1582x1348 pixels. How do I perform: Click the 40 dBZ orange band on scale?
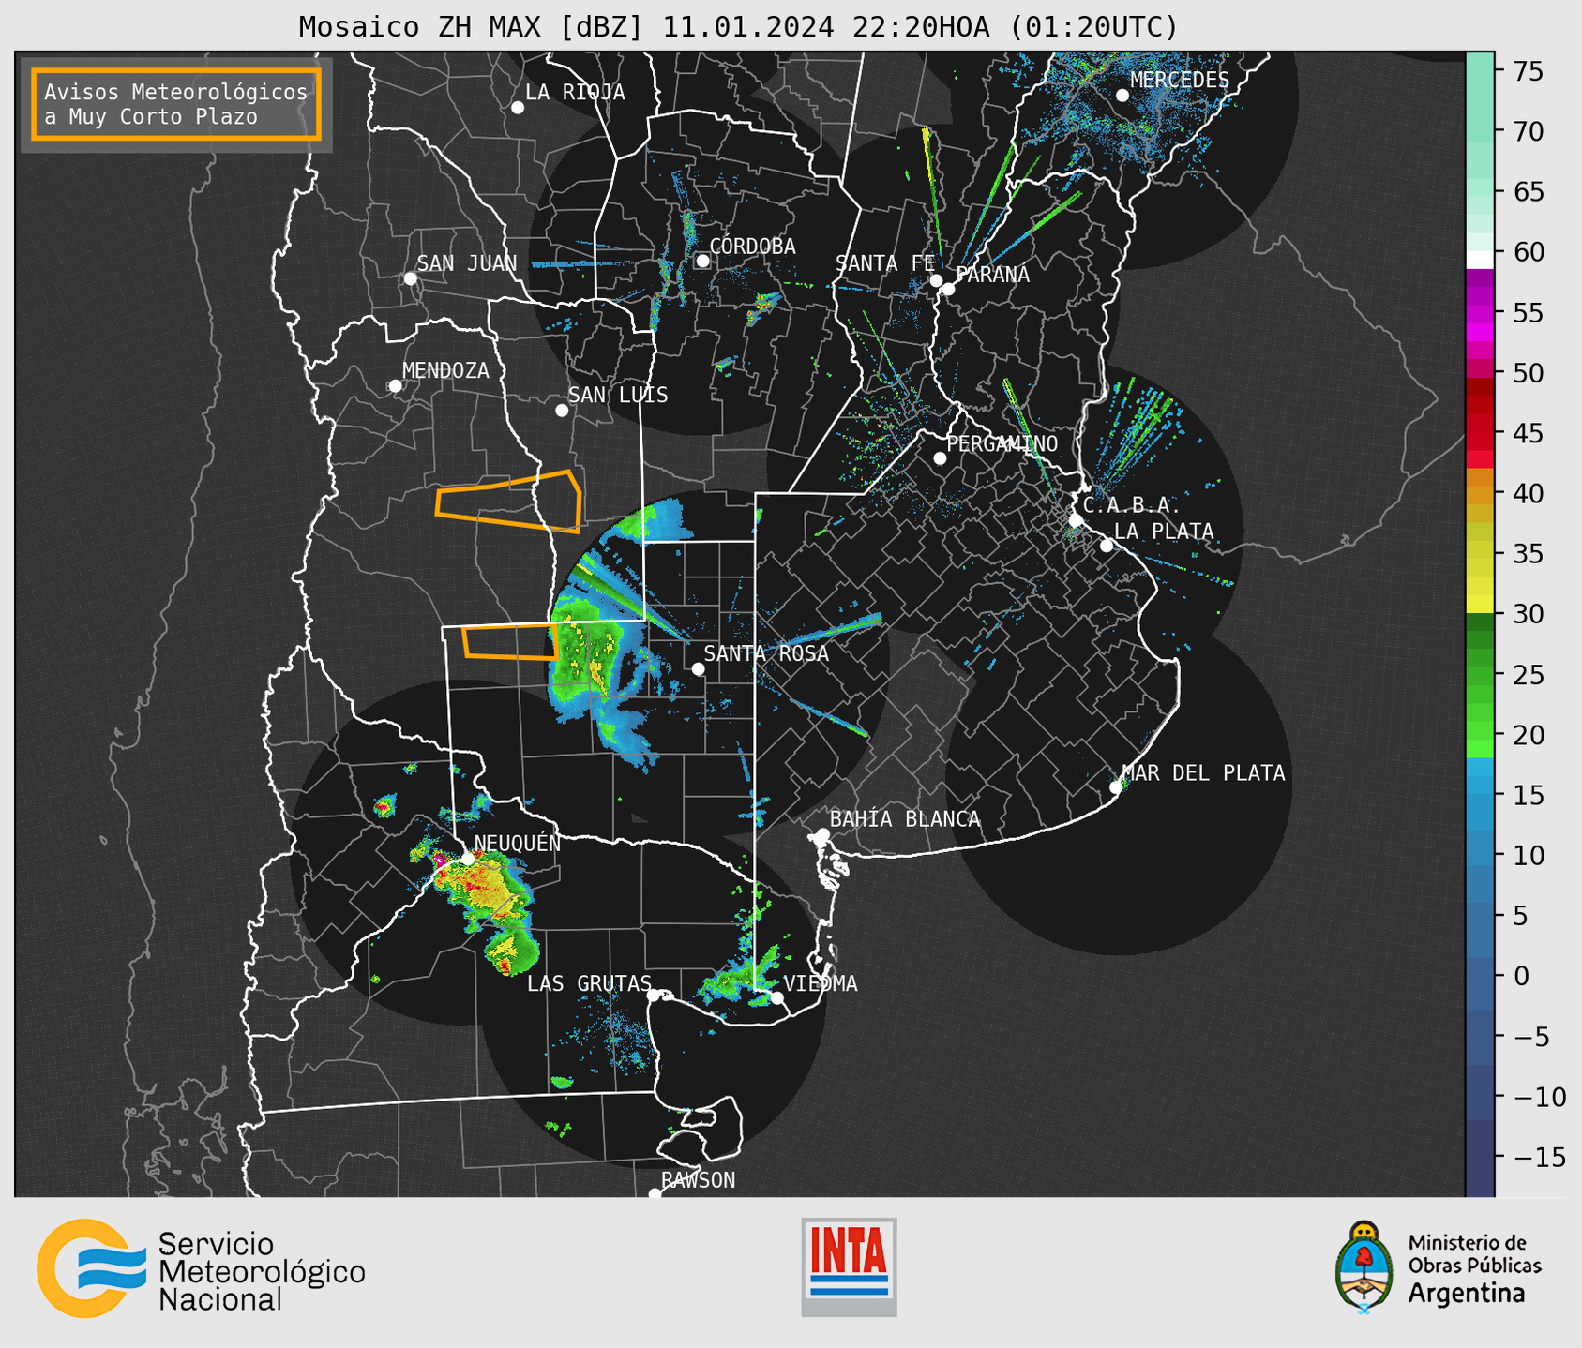[1480, 494]
